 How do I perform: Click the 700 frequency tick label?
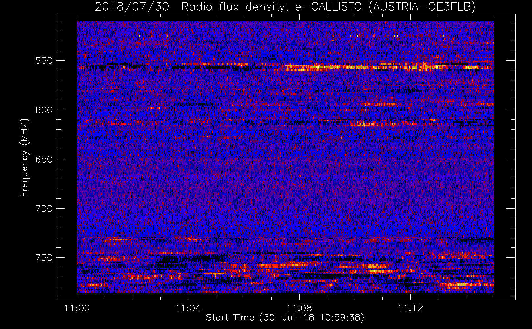44,208
